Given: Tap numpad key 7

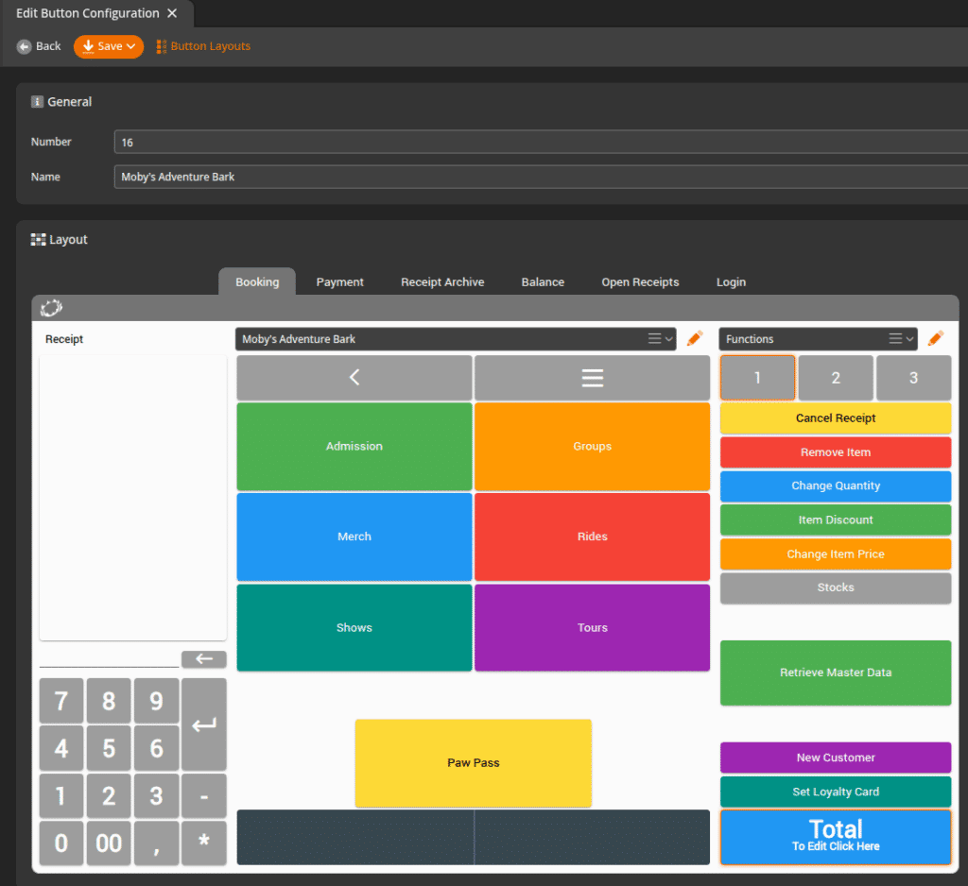Looking at the screenshot, I should click(61, 701).
